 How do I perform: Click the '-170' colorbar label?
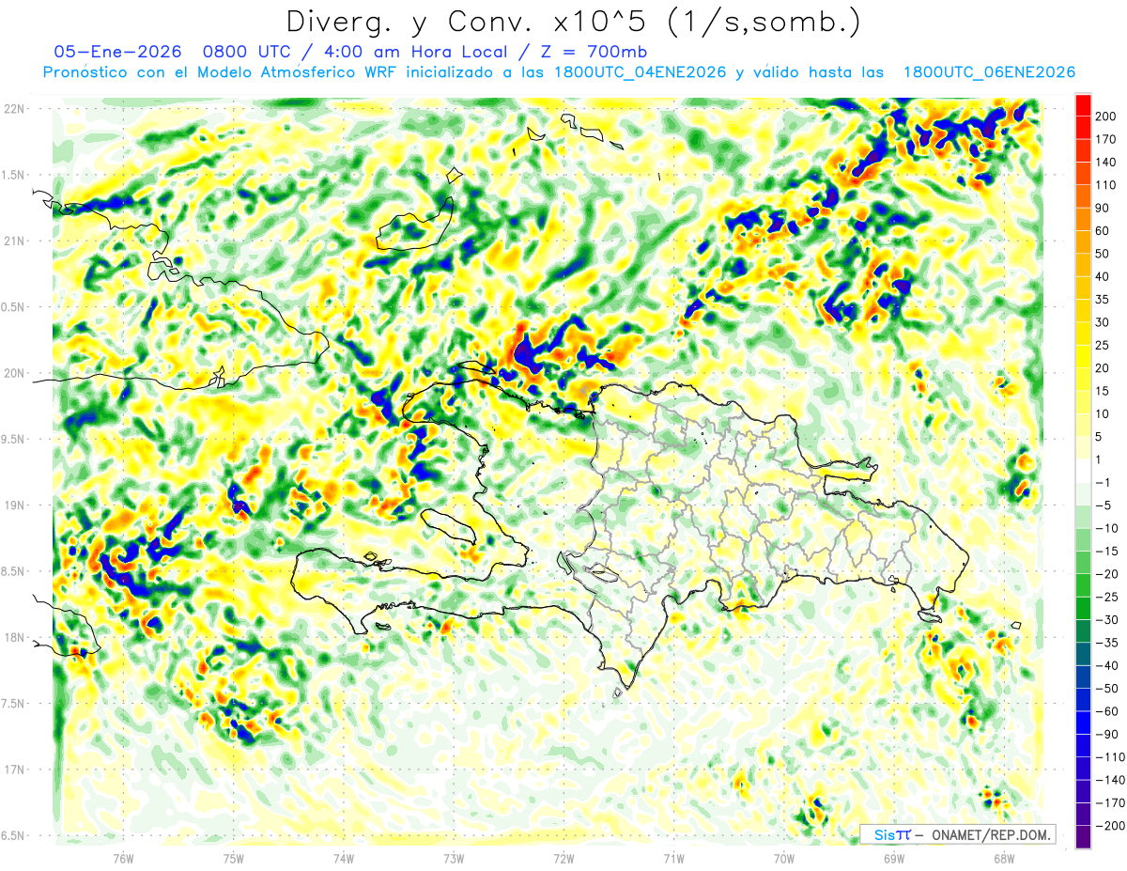tap(1110, 803)
